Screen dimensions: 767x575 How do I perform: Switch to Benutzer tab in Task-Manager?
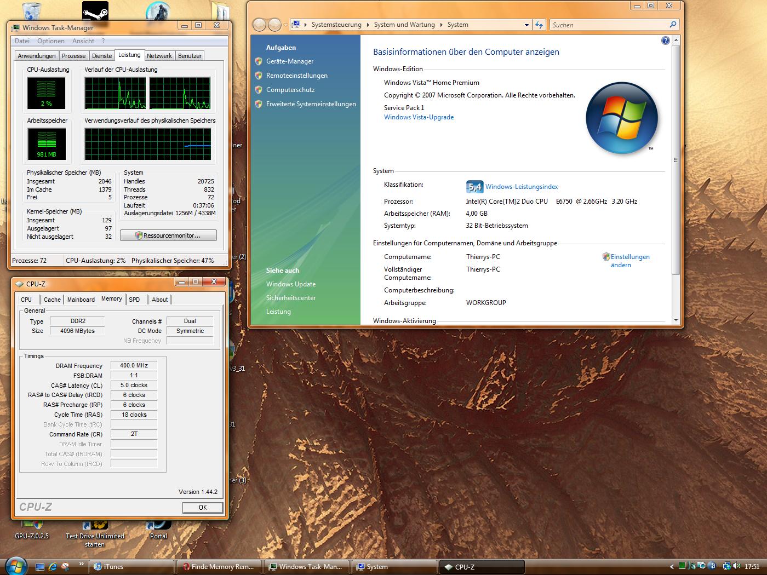(x=190, y=56)
